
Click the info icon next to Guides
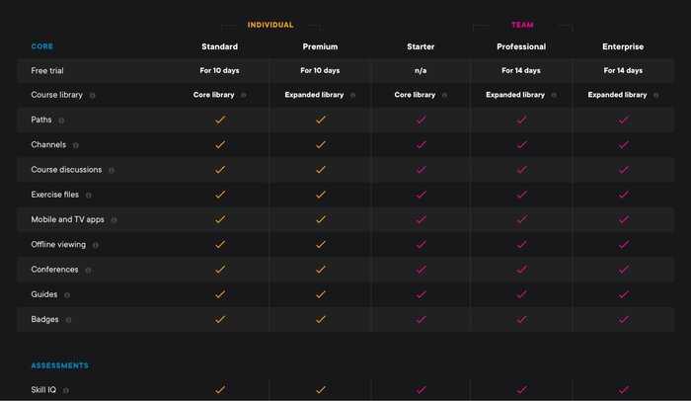click(67, 295)
